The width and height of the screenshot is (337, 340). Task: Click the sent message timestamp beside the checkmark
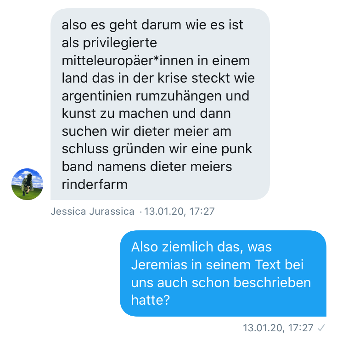coord(278,328)
